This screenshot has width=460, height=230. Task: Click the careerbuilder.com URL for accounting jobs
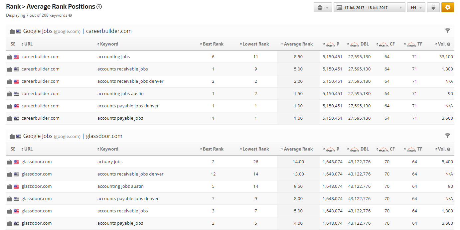[x=41, y=57]
